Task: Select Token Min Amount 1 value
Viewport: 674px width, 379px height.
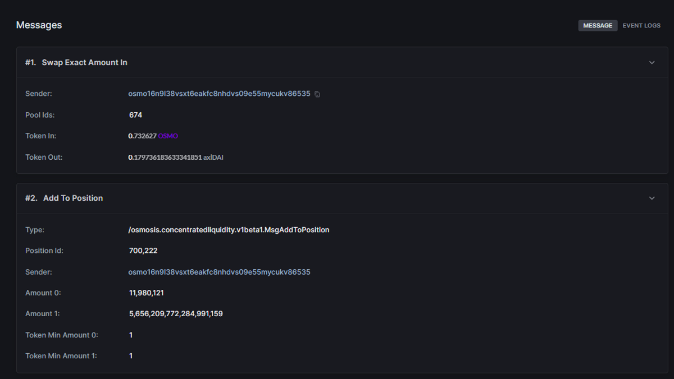Action: (x=131, y=356)
